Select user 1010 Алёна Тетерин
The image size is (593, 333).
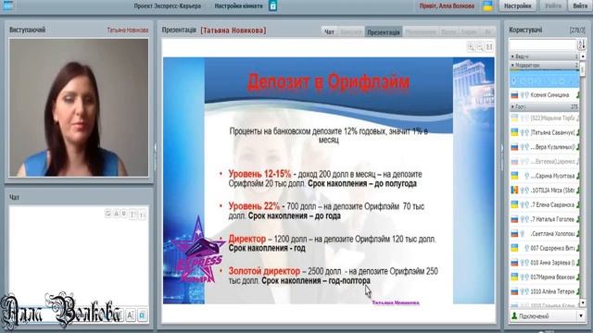point(552,291)
